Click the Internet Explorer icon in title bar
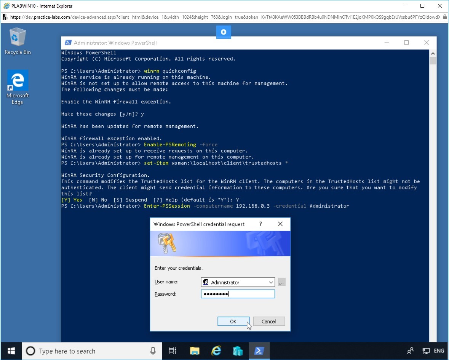This screenshot has width=449, height=360. [6, 6]
